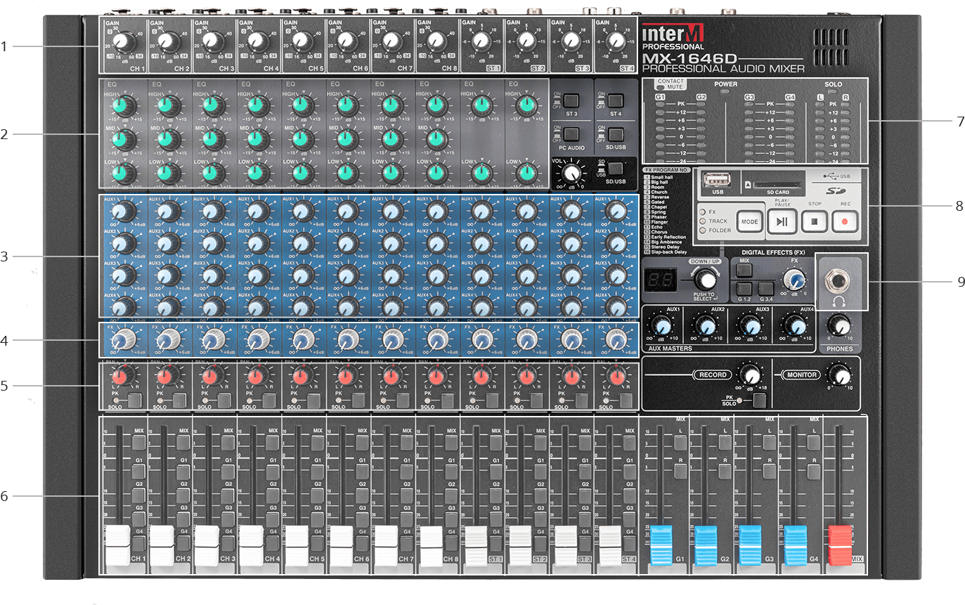The width and height of the screenshot is (965, 605).
Task: Flip the SD/USB source selector switch
Action: (x=616, y=168)
